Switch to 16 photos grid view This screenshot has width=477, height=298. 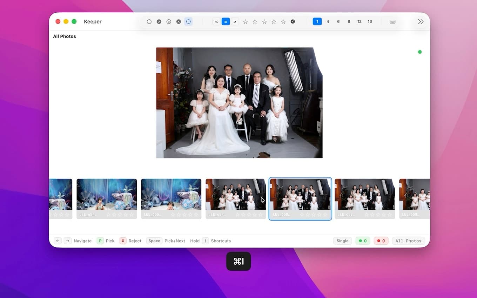pyautogui.click(x=370, y=22)
